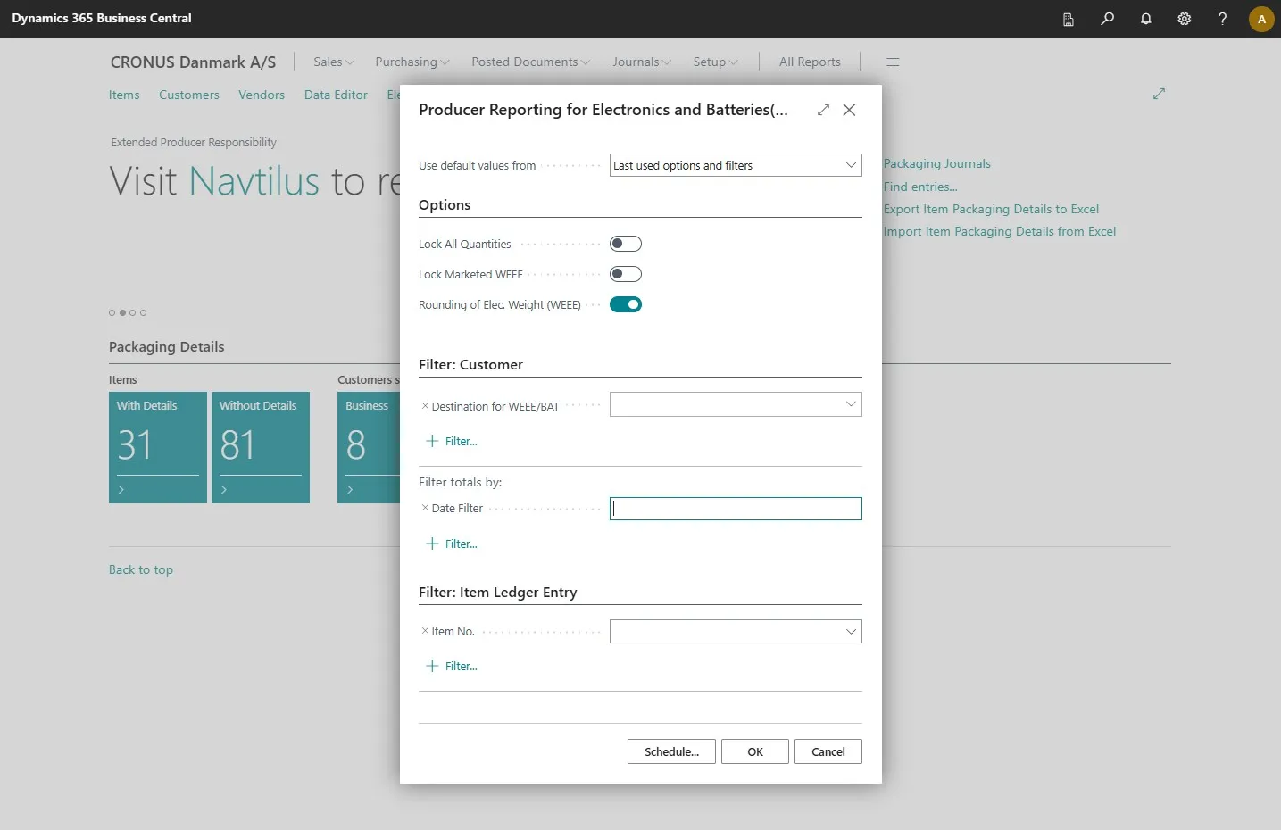Open the settings gear icon
Viewport: 1281px width, 830px height.
tap(1185, 19)
